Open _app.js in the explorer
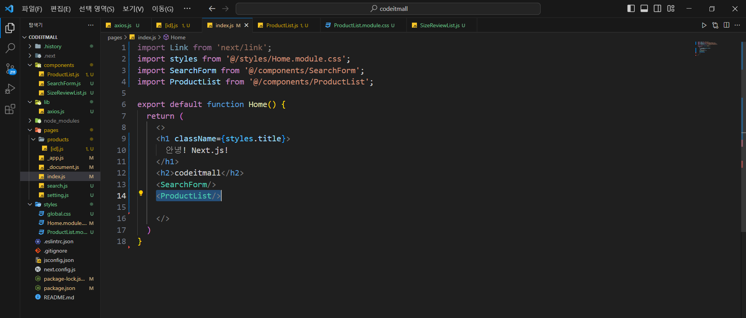The height and width of the screenshot is (318, 746). coord(60,158)
